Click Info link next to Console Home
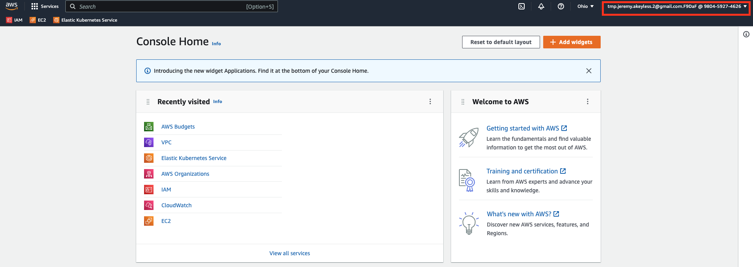Image resolution: width=753 pixels, height=267 pixels. pyautogui.click(x=216, y=44)
